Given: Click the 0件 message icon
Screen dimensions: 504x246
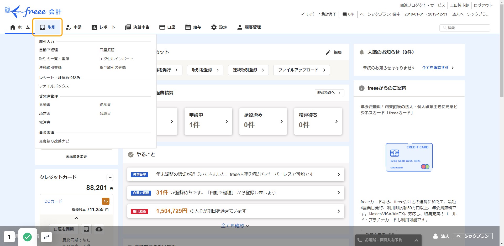Looking at the screenshot, I should tap(348, 14).
